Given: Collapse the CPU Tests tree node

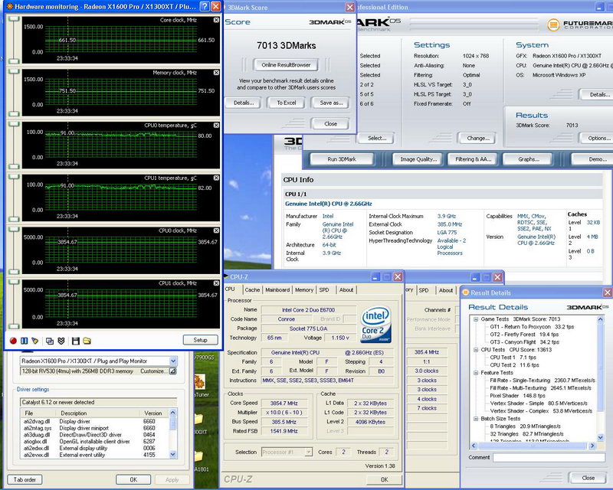Looking at the screenshot, I should [476, 349].
